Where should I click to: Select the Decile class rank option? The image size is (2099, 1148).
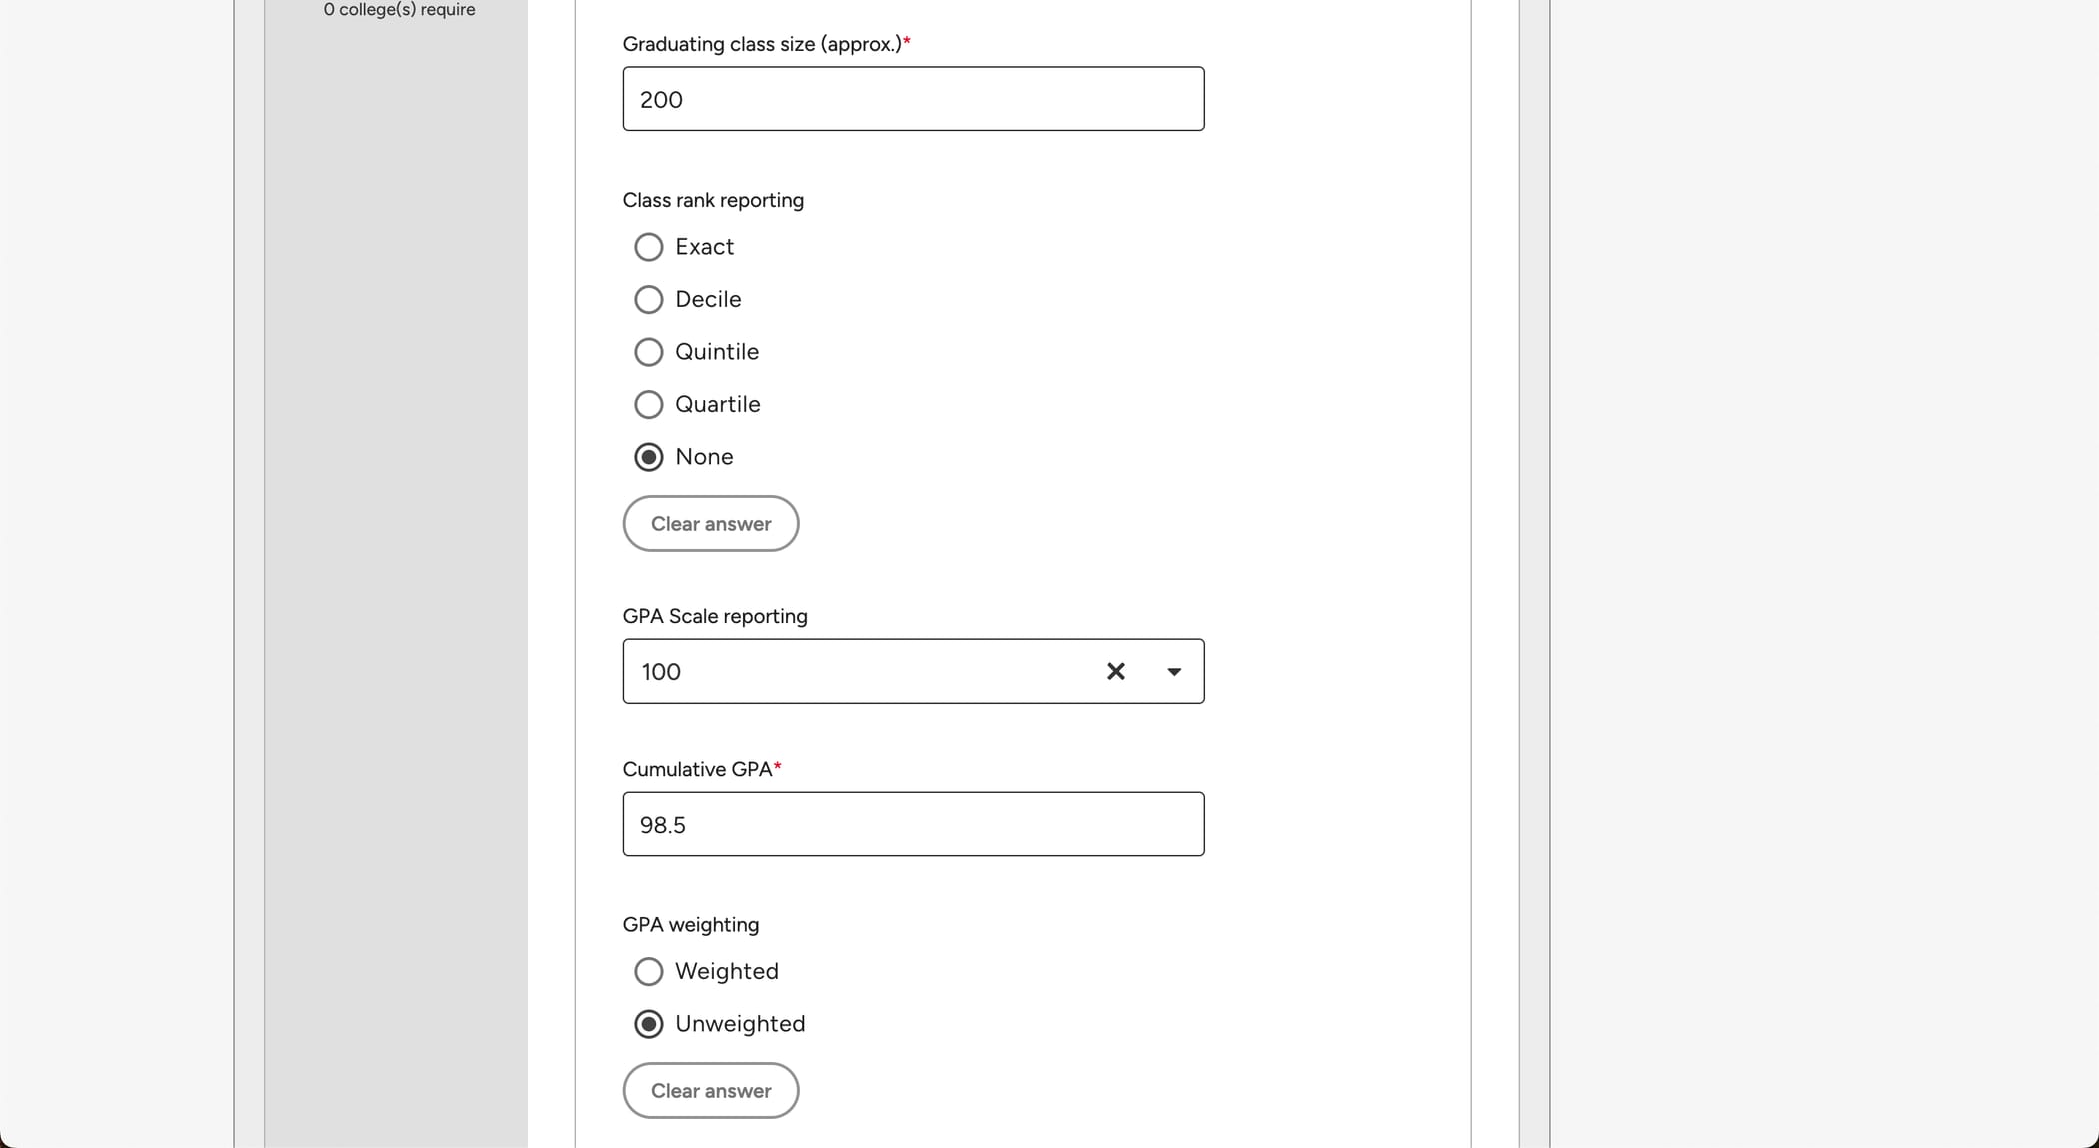tap(648, 299)
